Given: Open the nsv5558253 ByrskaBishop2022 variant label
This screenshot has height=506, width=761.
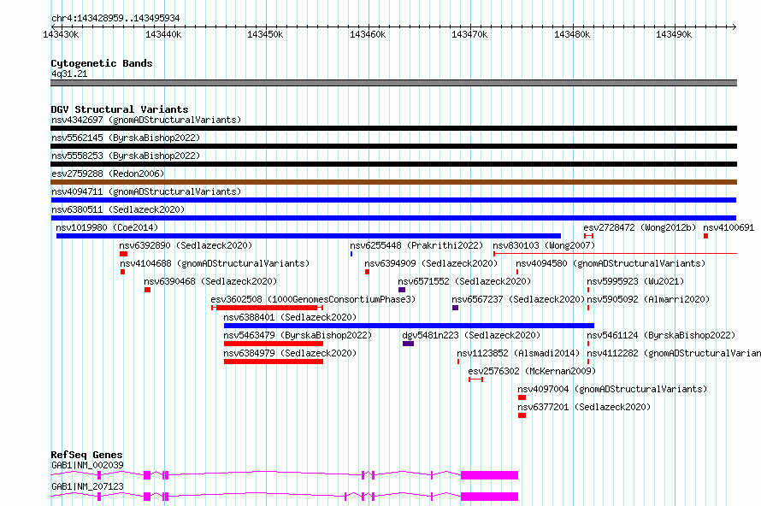Looking at the screenshot, I should [x=126, y=156].
